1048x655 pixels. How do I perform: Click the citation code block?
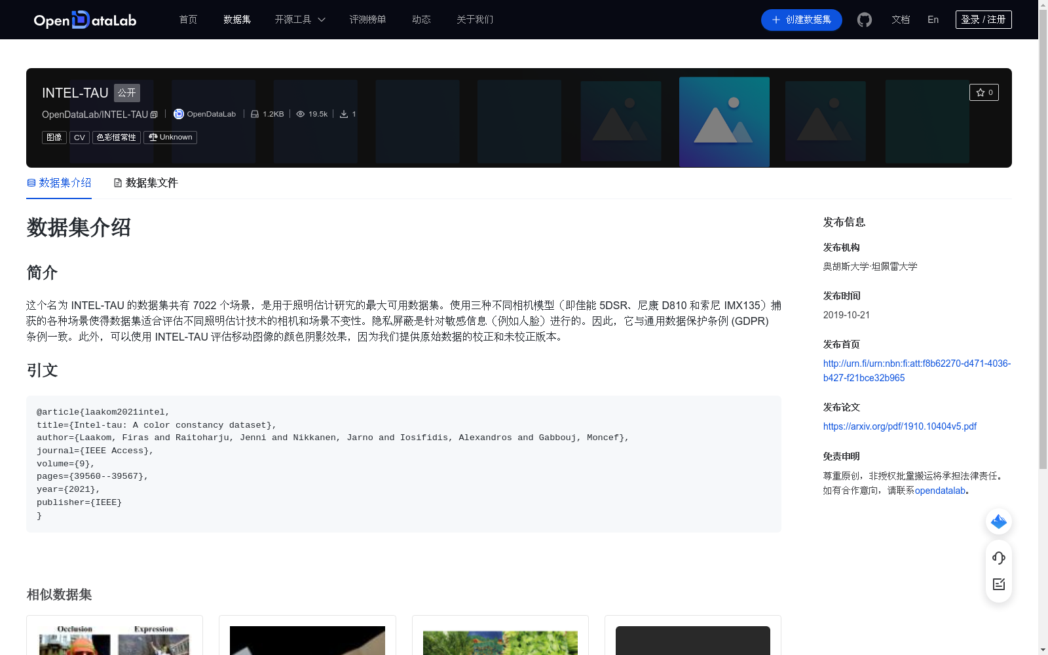coord(403,464)
